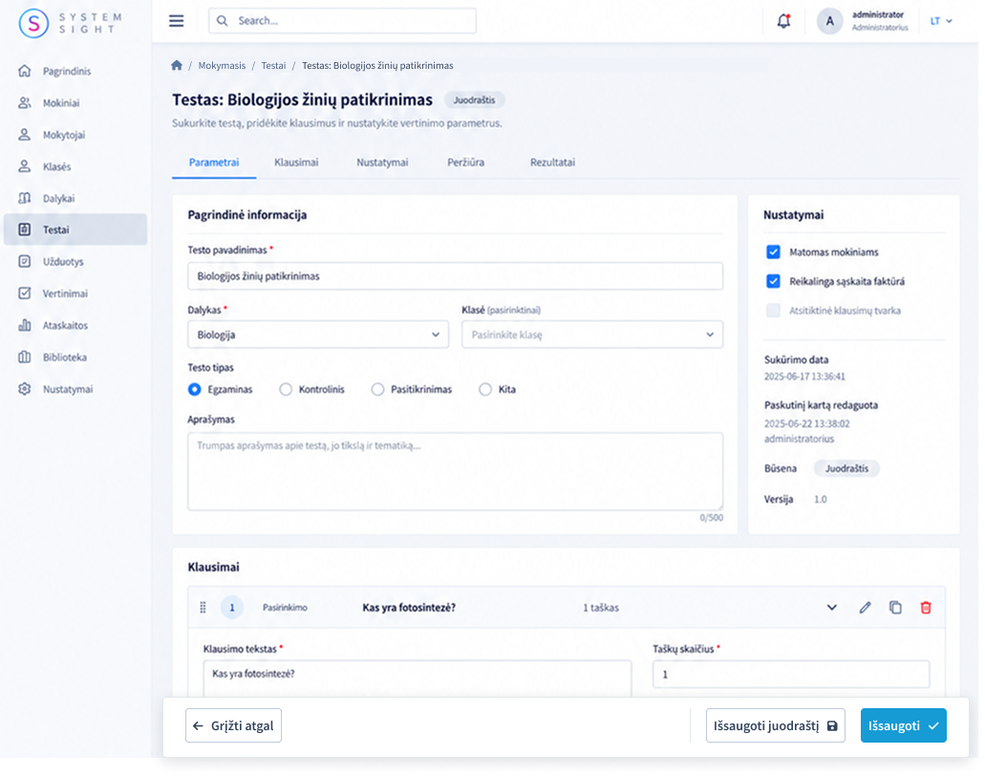The height and width of the screenshot is (777, 985).
Task: Open notifications bell
Action: (x=783, y=21)
